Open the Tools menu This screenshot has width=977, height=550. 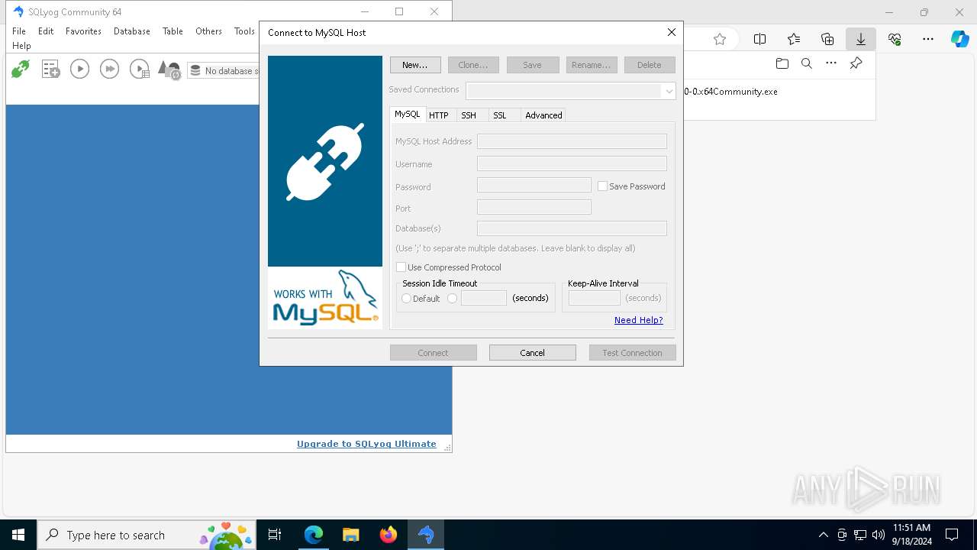pos(244,31)
